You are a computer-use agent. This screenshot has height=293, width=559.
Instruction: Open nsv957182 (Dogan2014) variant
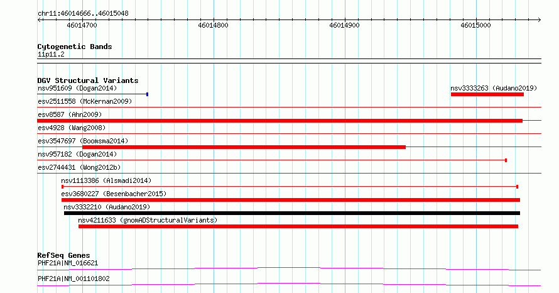coord(77,154)
